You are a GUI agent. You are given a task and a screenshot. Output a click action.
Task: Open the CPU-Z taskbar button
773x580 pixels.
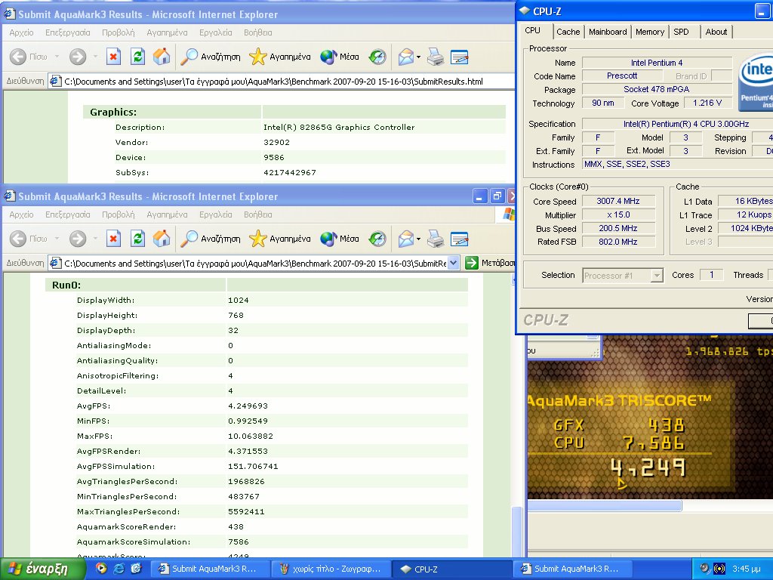451,569
